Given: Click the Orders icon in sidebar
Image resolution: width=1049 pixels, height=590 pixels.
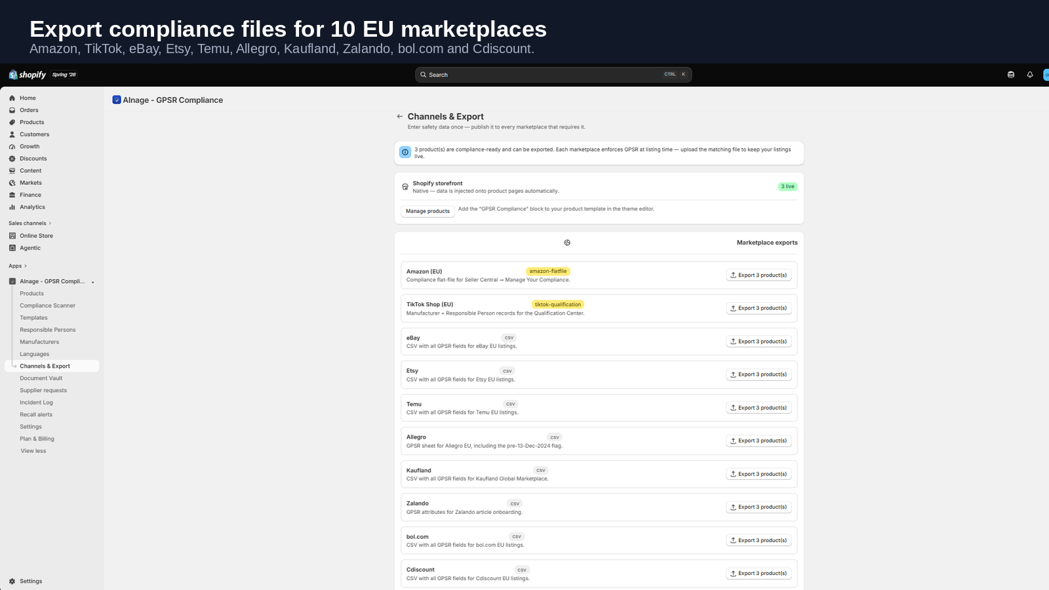Looking at the screenshot, I should [x=12, y=110].
